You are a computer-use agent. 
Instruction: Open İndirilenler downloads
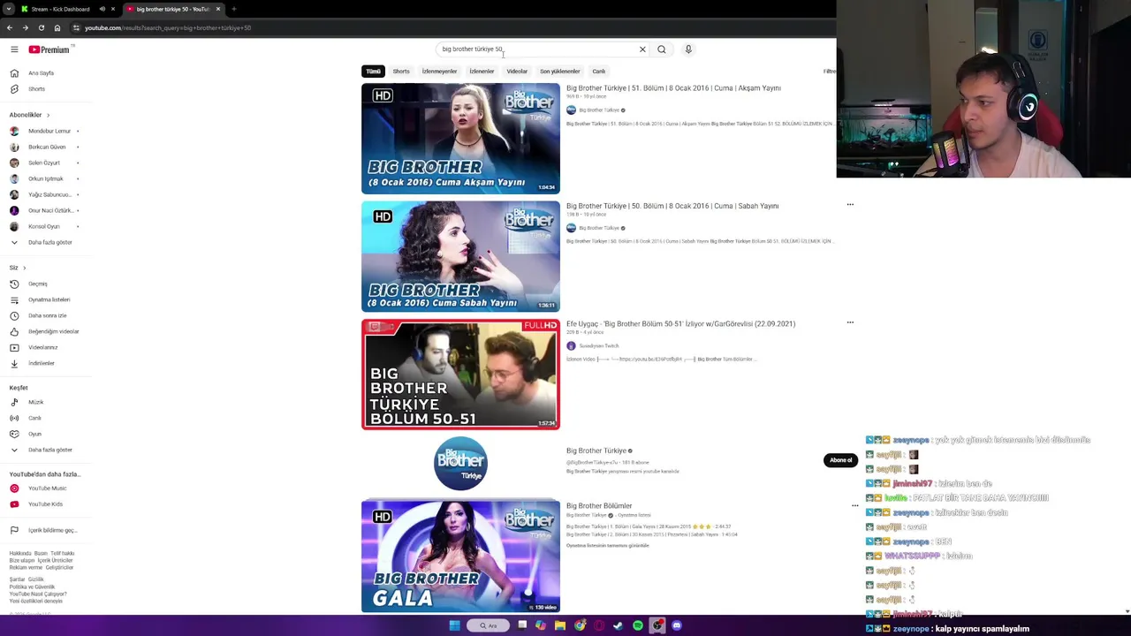pyautogui.click(x=42, y=363)
